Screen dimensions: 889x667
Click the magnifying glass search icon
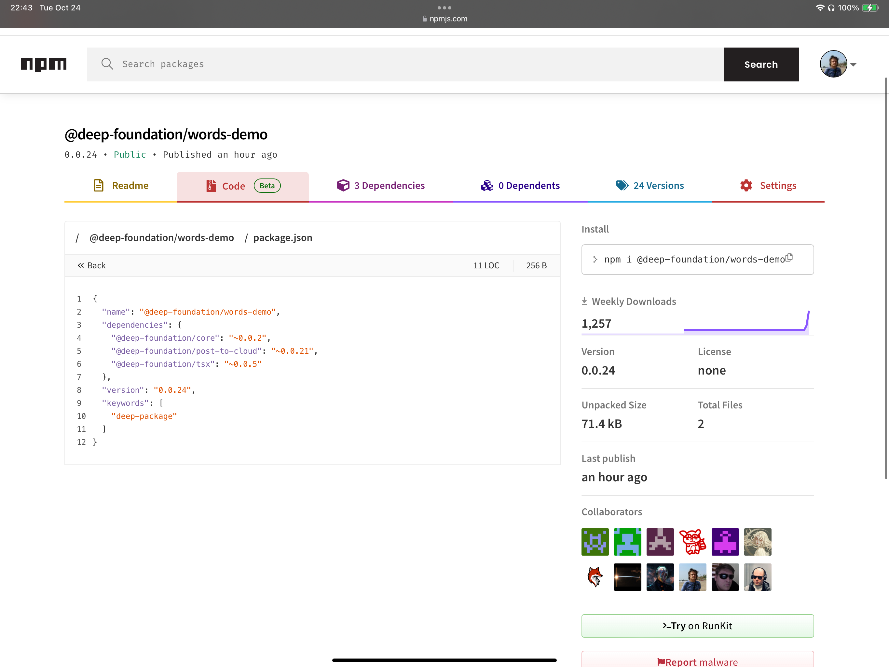click(107, 64)
